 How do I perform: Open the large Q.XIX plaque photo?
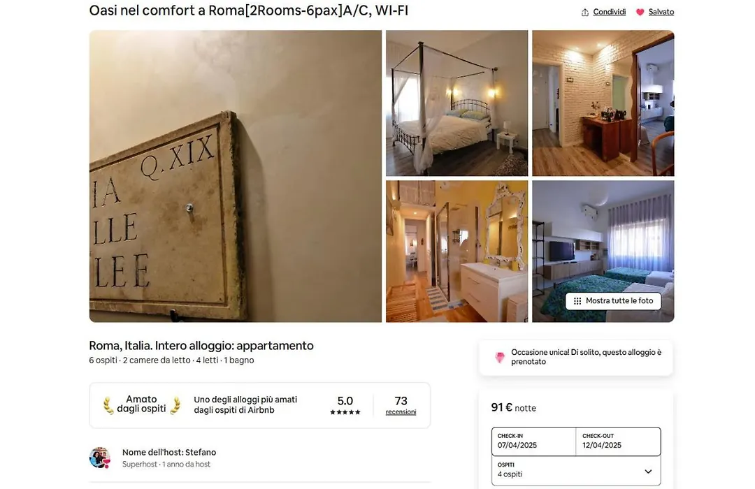click(x=236, y=176)
